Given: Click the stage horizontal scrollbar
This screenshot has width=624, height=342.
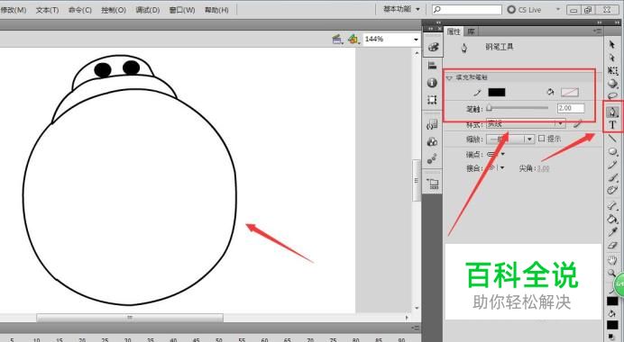Looking at the screenshot, I should tap(130, 318).
